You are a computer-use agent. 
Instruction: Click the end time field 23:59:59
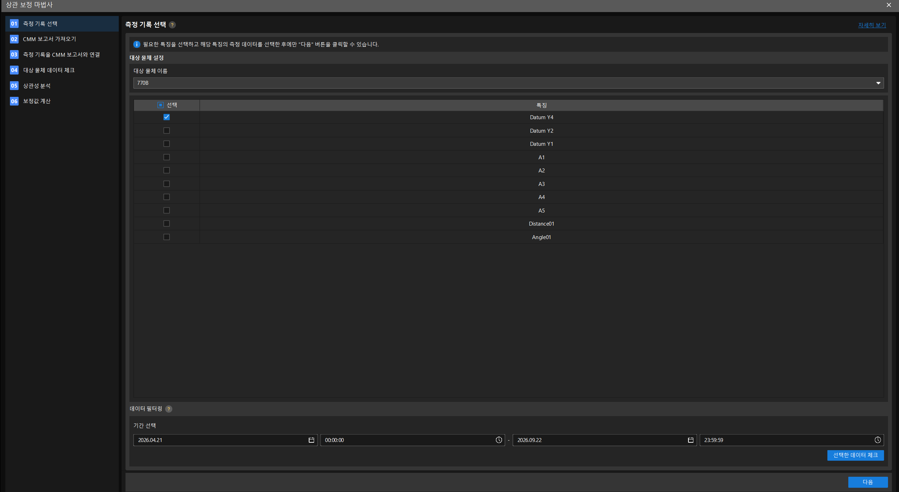click(x=792, y=440)
